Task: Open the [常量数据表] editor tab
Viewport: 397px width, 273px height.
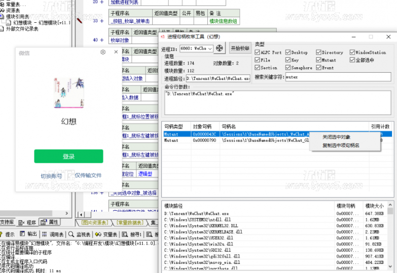Action: 130,222
